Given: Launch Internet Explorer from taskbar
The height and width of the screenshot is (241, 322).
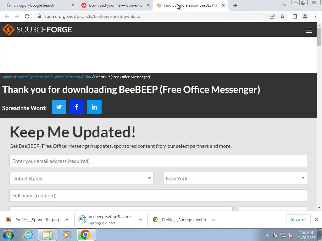Looking at the screenshot, I should tap(28, 235).
